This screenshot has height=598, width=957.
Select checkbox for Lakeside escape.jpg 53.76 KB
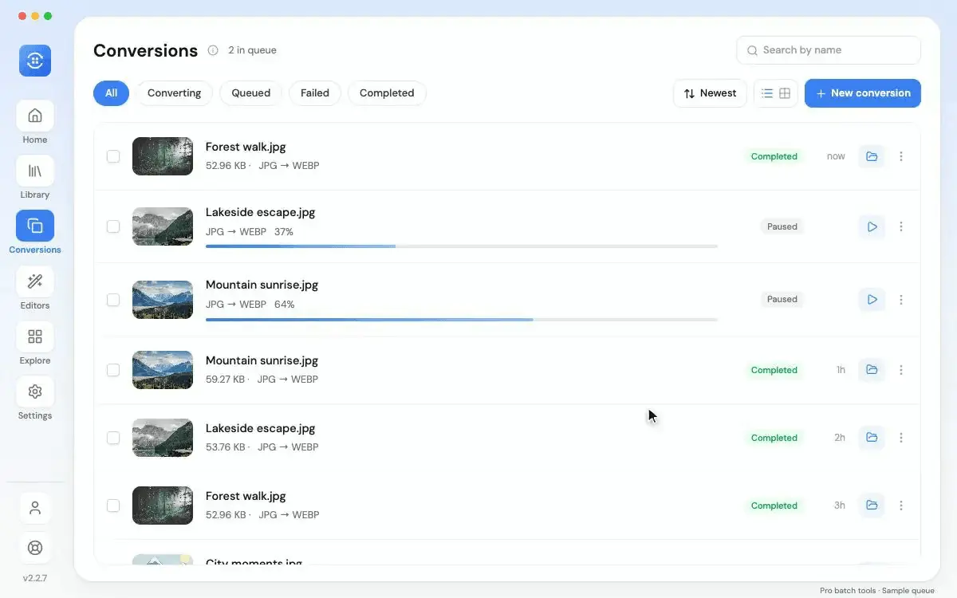point(113,438)
